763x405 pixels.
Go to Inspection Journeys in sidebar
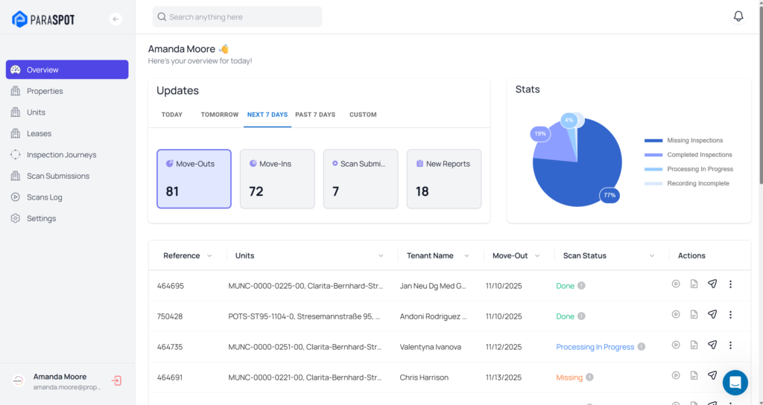(61, 155)
